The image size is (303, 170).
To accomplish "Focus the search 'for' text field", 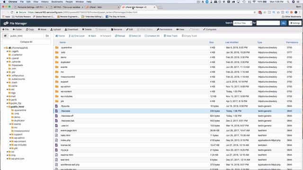I will 268,23.
